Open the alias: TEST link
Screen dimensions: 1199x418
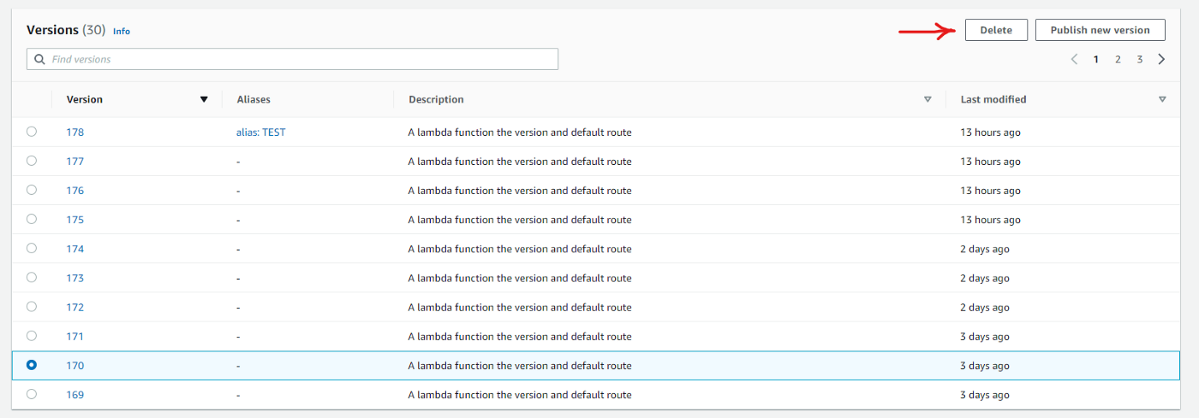click(x=260, y=132)
